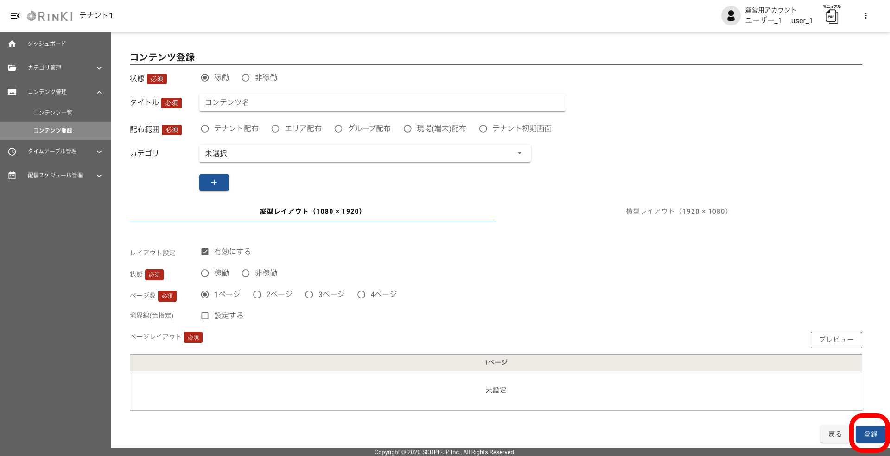Viewport: 890px width, 456px height.
Task: Click into the コンテンツ名 title field
Action: [382, 102]
